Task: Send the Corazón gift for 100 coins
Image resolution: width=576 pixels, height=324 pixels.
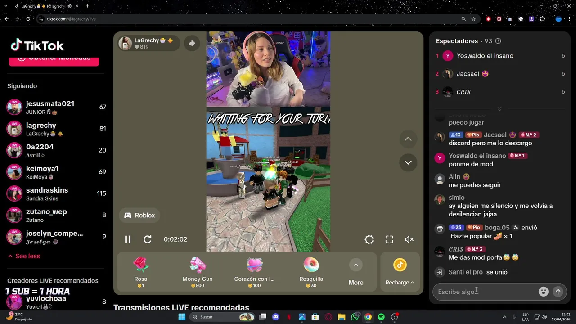Action: (254, 272)
